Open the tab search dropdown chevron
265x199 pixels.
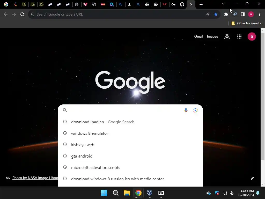tap(223, 4)
